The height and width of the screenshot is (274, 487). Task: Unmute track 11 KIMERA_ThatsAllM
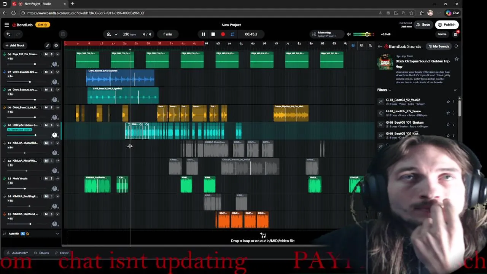[46, 143]
